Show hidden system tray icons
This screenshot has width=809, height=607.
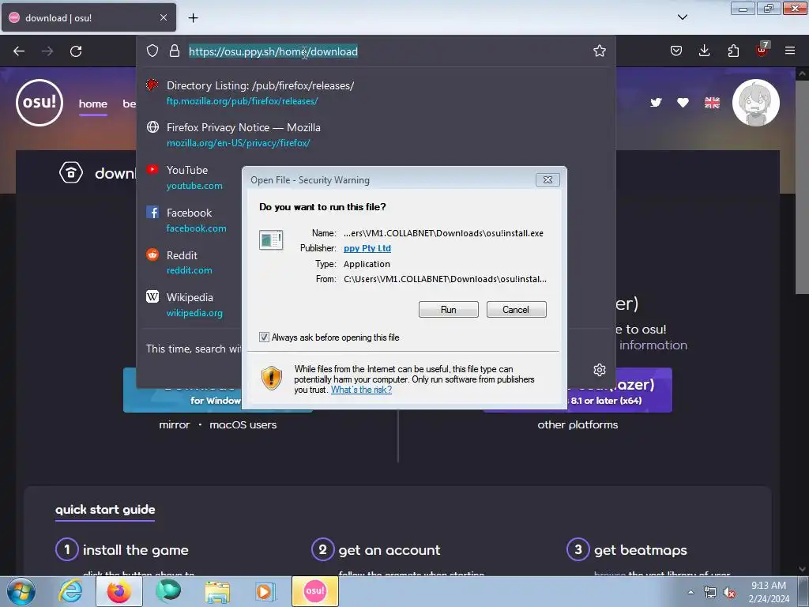pyautogui.click(x=690, y=592)
